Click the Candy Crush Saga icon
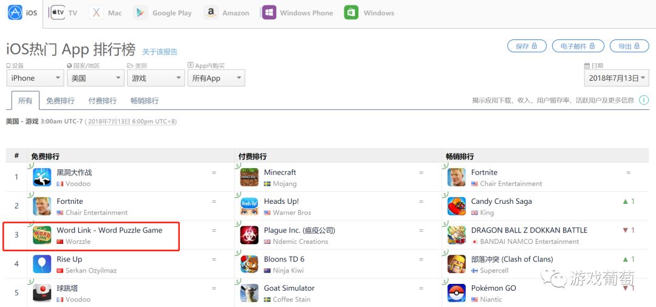 (456, 206)
